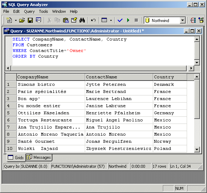The image size is (207, 193).
Task: Click the results grid vertical scroll thumb
Action: pyautogui.click(x=197, y=99)
